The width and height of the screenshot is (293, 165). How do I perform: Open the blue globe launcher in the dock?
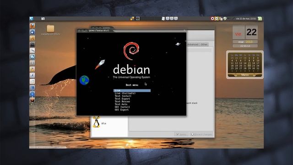point(33,94)
